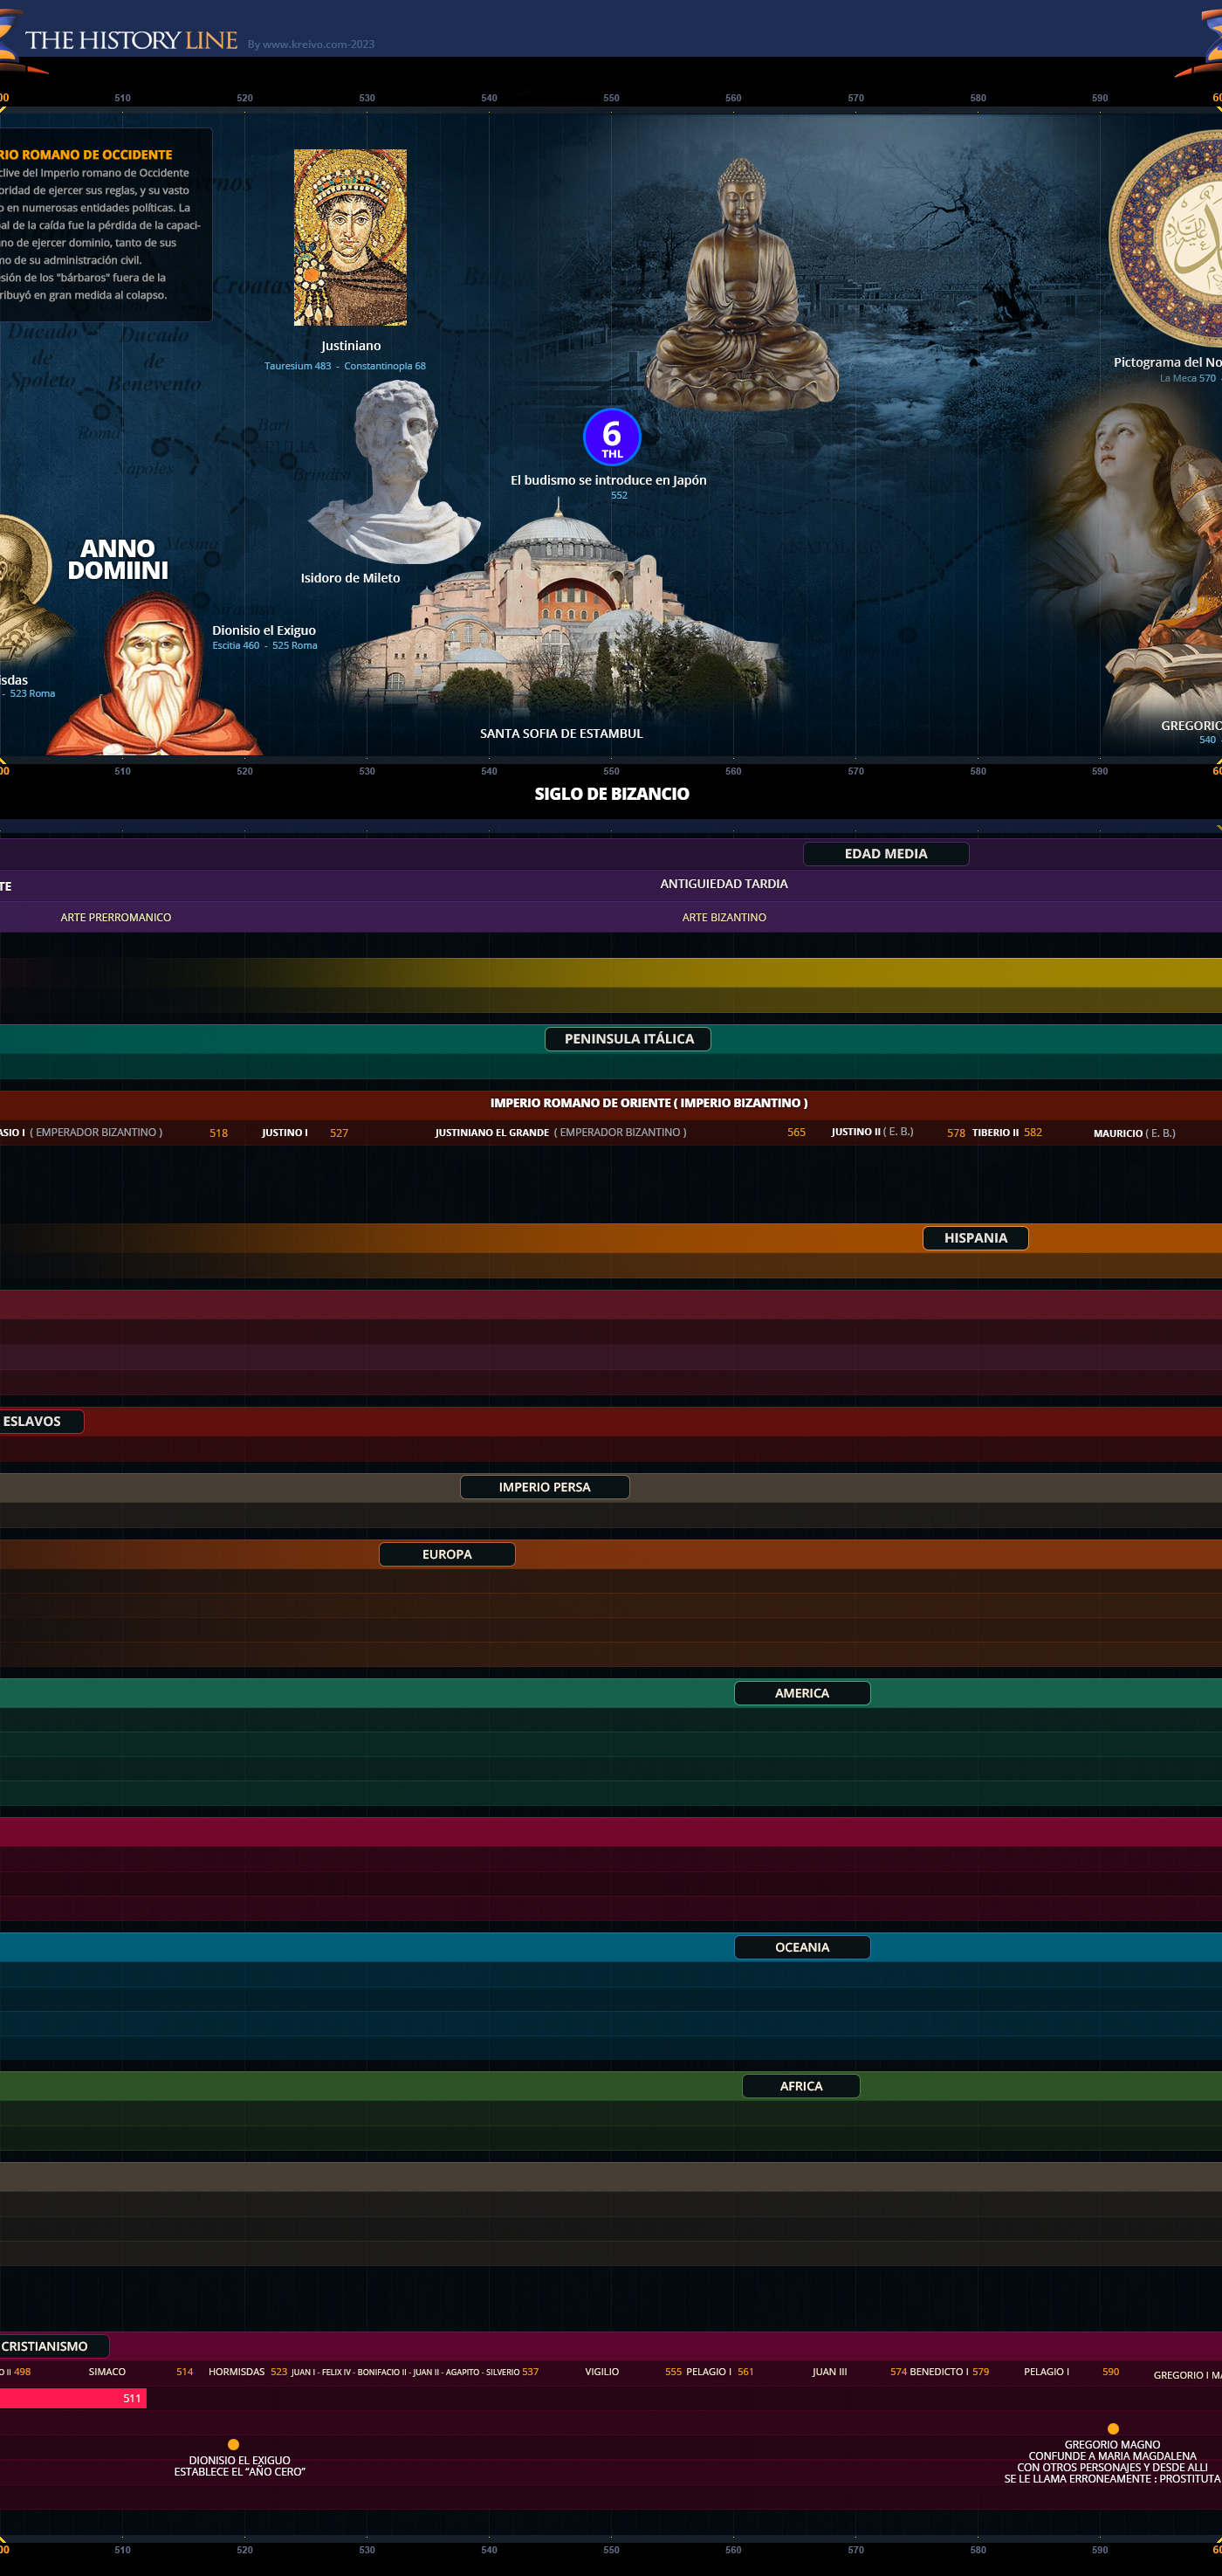Select the 580 tick on middle ruler
The image size is (1222, 2576).
(978, 771)
